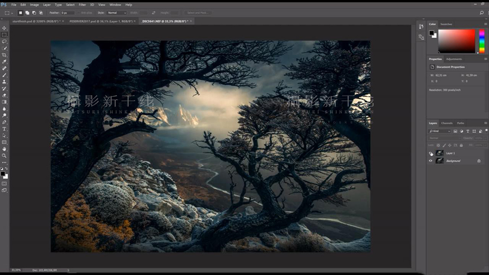Image resolution: width=489 pixels, height=275 pixels.
Task: Select the Zoom tool
Action: [4, 155]
